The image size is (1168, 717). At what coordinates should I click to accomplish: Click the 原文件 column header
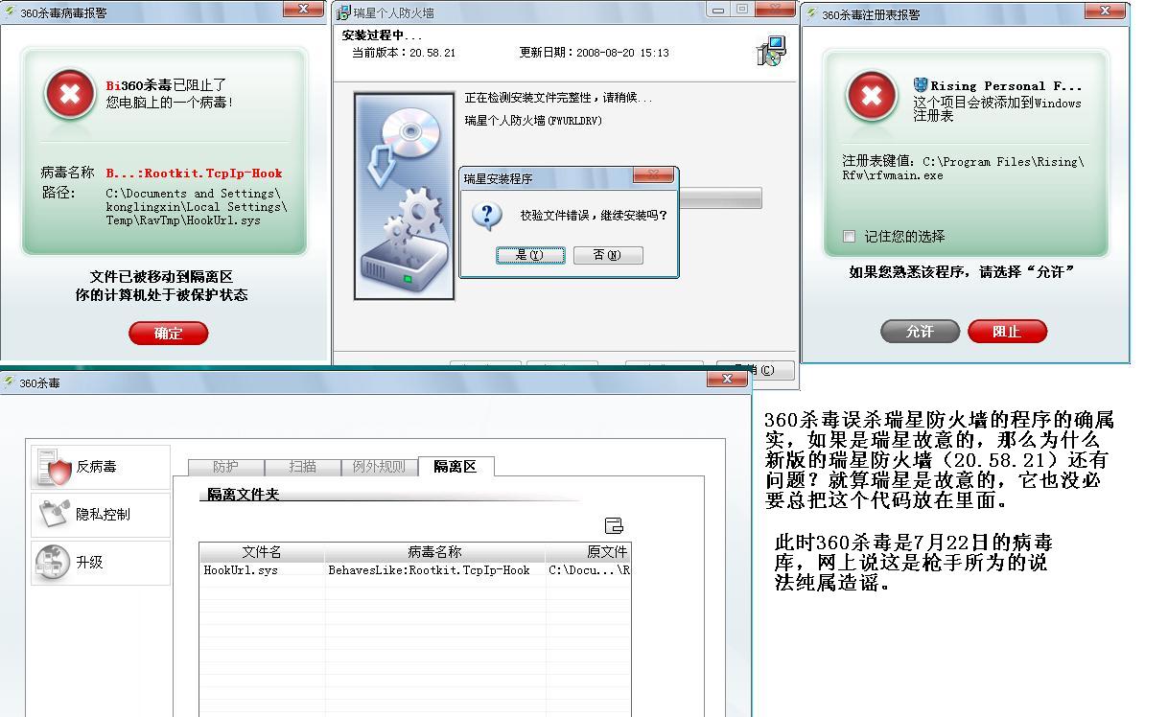pos(588,552)
